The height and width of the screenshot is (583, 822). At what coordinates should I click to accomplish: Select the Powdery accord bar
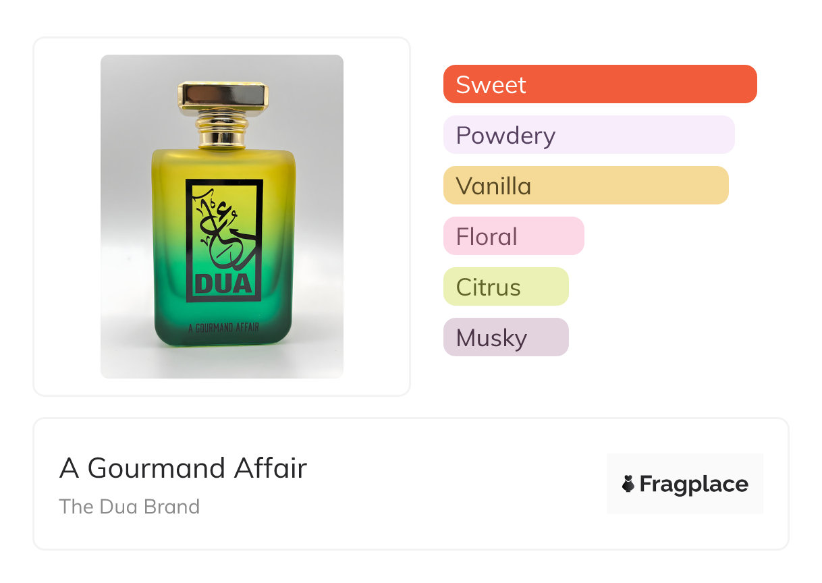588,135
